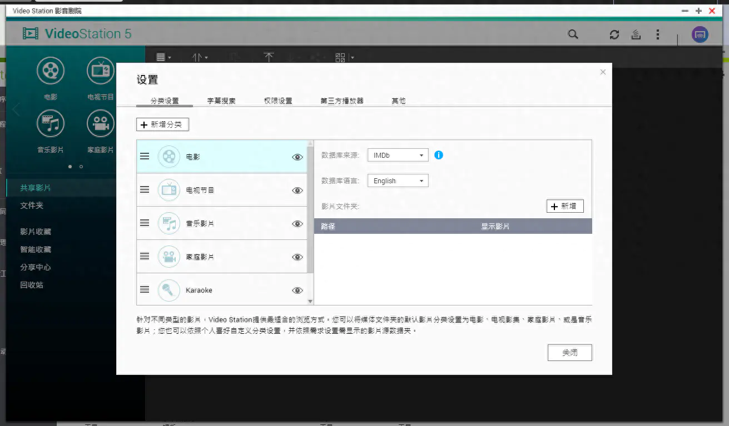729x426 pixels.
Task: Click the category list scrollbar thumb
Action: (310, 209)
